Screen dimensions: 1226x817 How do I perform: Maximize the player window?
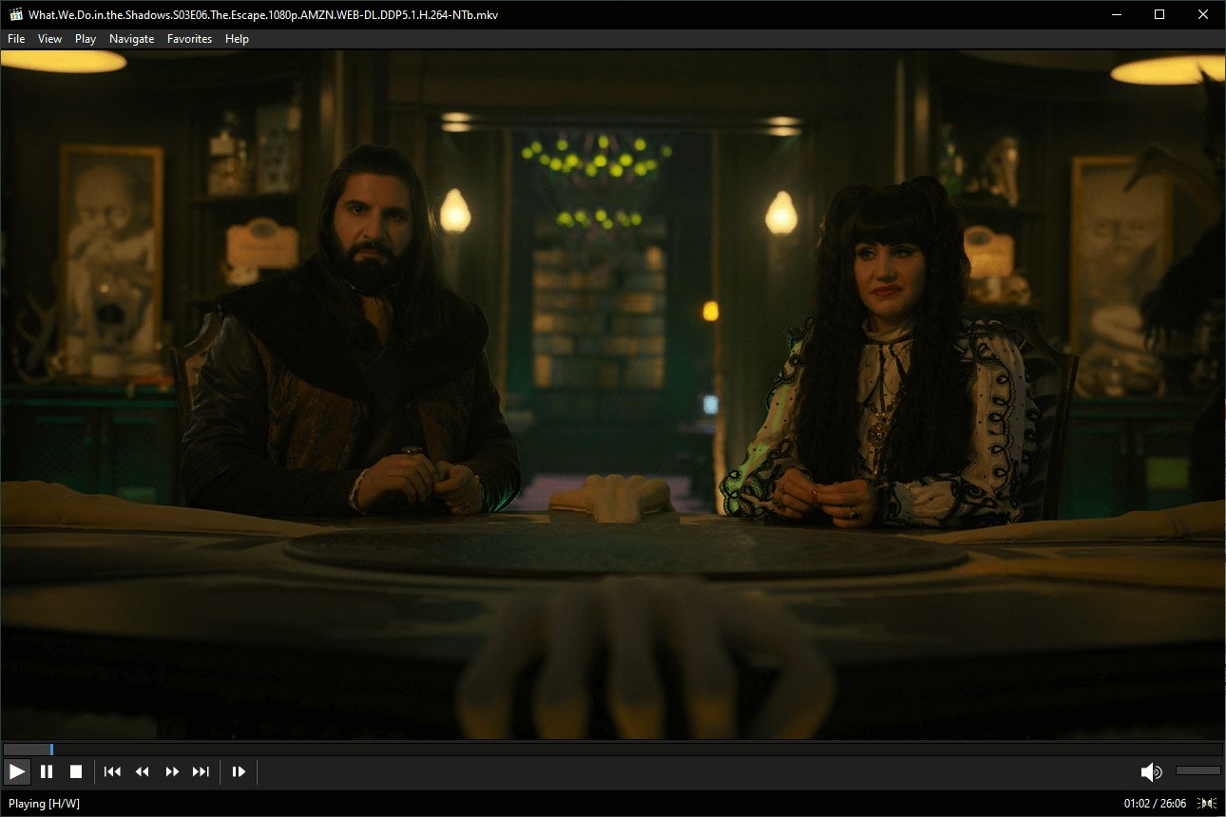tap(1159, 14)
